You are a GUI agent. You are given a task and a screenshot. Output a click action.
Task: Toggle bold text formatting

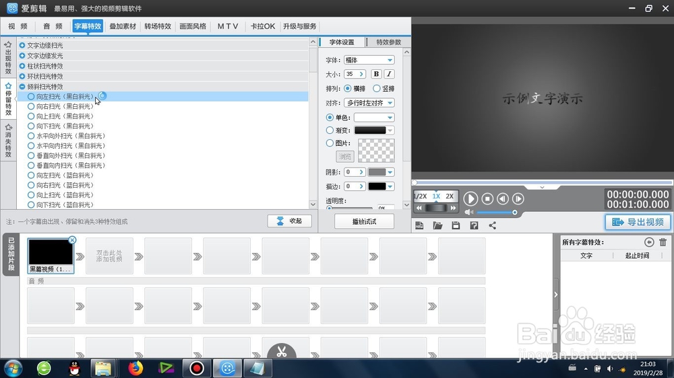tap(376, 74)
